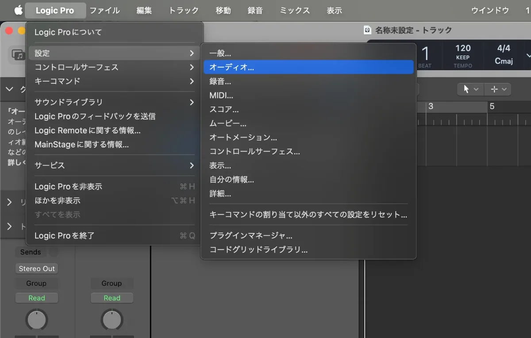531x338 pixels.
Task: Click the Stereo Out output button
Action: [x=37, y=269]
